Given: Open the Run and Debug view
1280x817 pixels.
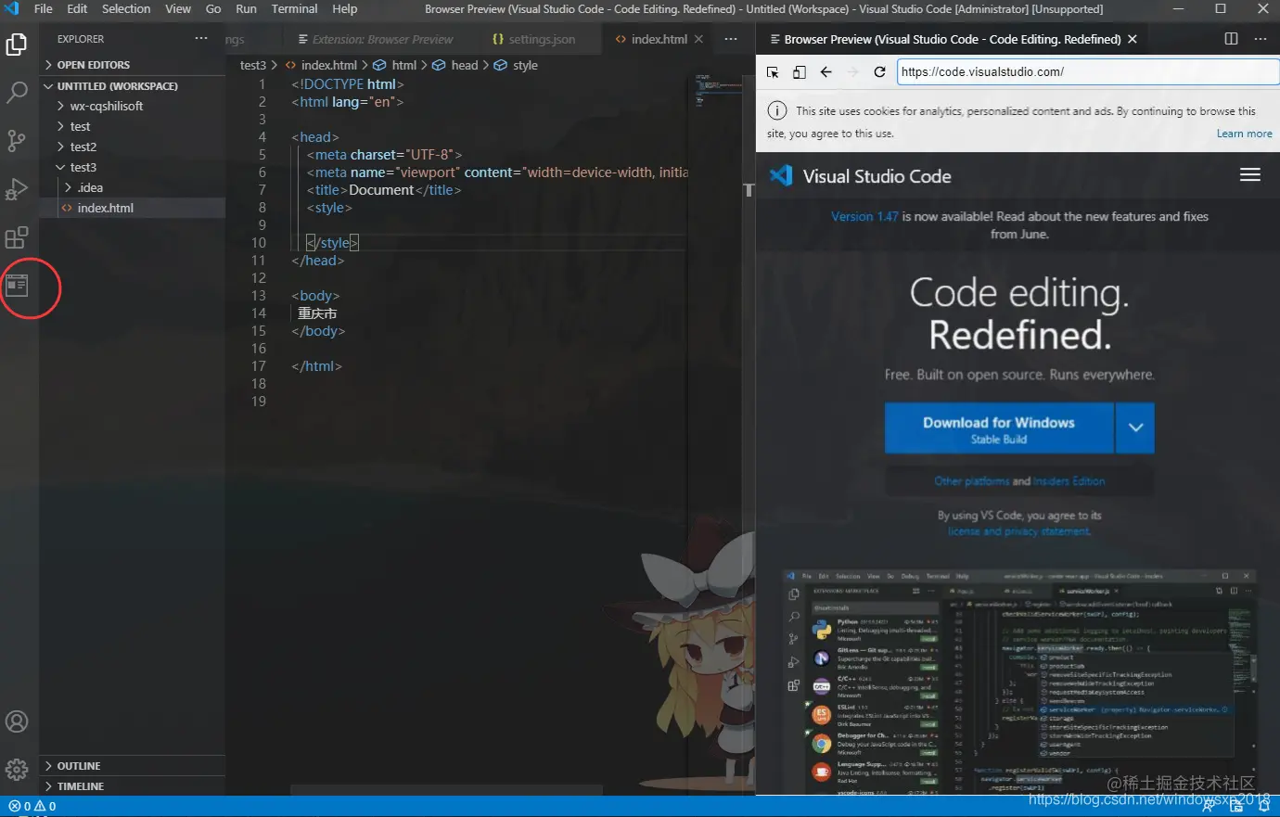Looking at the screenshot, I should (x=17, y=189).
